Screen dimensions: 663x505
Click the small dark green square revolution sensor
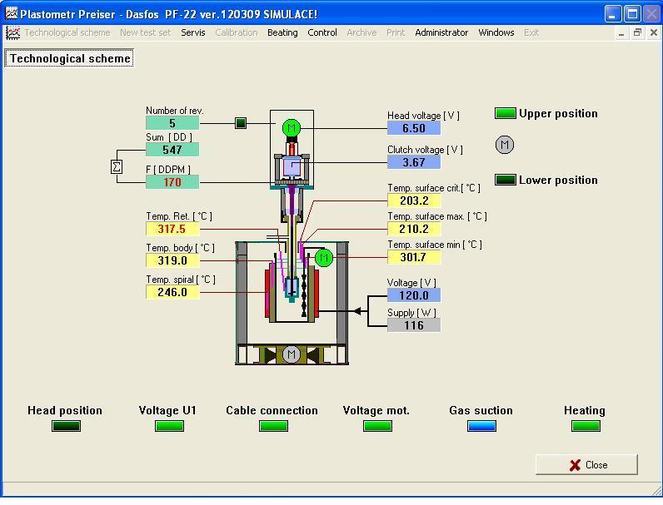coord(241,123)
